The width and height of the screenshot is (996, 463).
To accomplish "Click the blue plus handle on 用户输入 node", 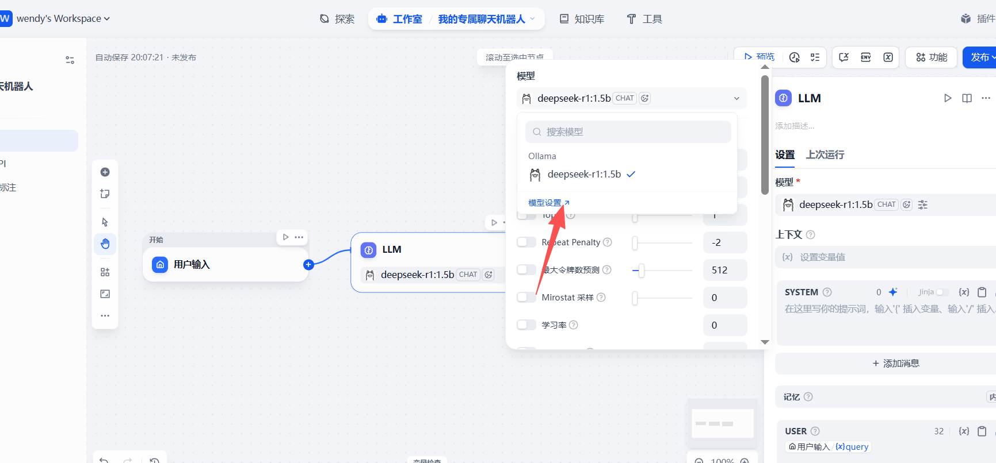I will 308,265.
